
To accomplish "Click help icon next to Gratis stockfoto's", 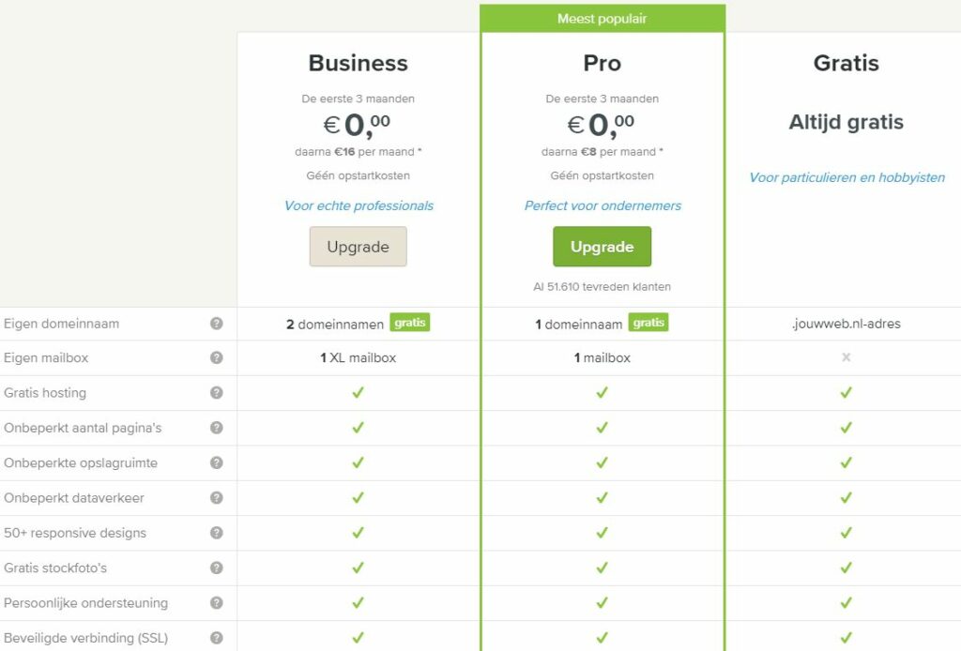I will [217, 568].
